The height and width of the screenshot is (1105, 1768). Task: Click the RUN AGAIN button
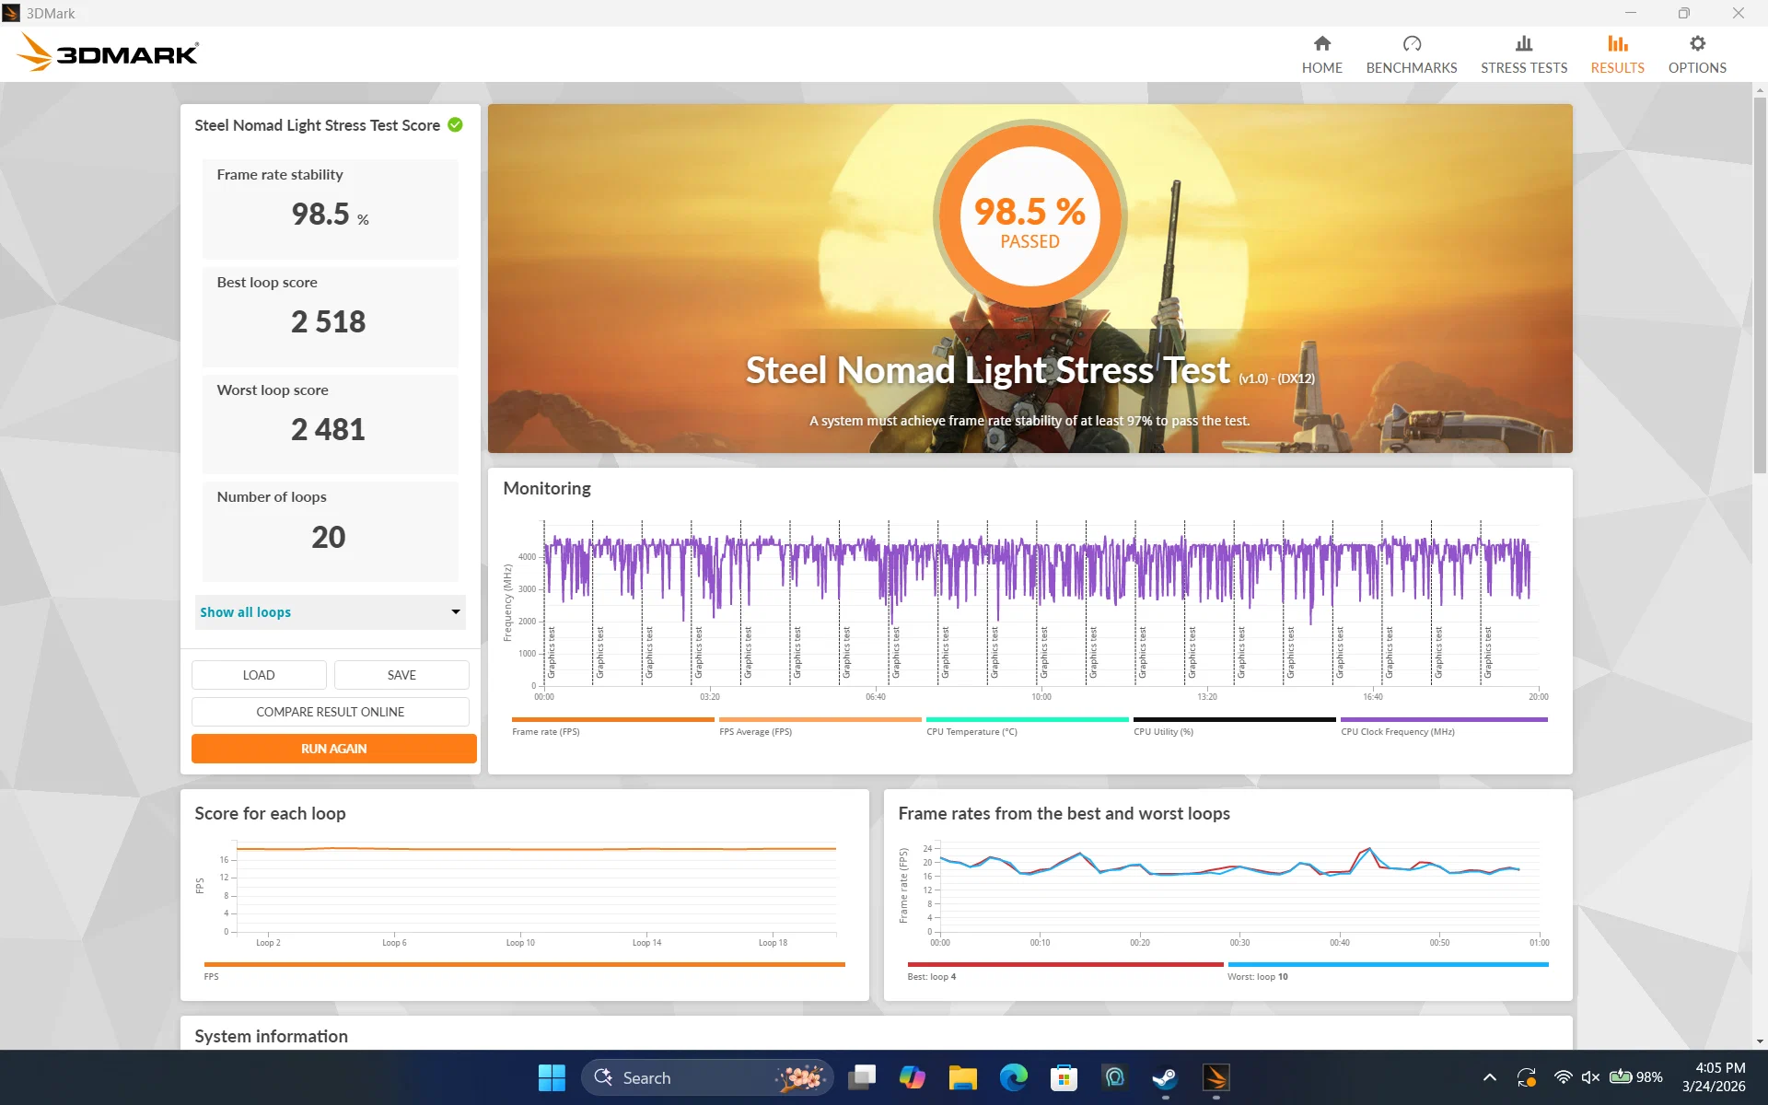(333, 749)
